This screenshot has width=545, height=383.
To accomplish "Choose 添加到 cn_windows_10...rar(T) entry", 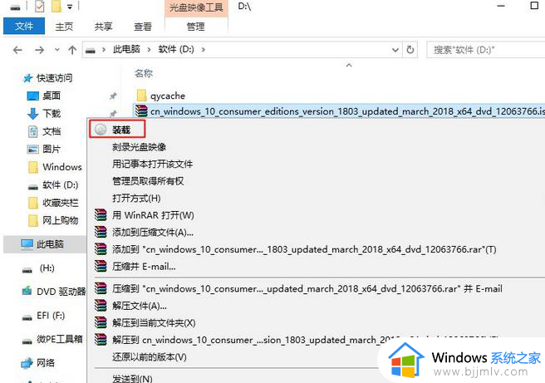I will tap(304, 249).
